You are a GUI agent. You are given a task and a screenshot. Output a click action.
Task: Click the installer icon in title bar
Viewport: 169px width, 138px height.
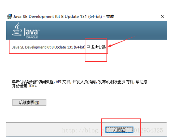(x=9, y=17)
